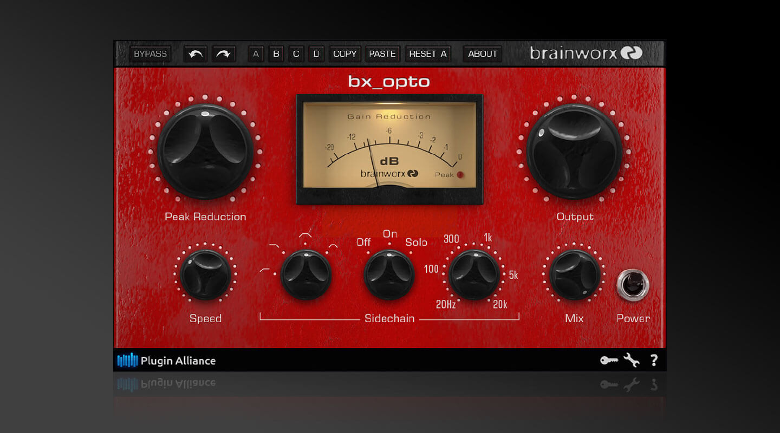780x433 pixels.
Task: Click the Gain Reduction VU meter
Action: coord(389,149)
